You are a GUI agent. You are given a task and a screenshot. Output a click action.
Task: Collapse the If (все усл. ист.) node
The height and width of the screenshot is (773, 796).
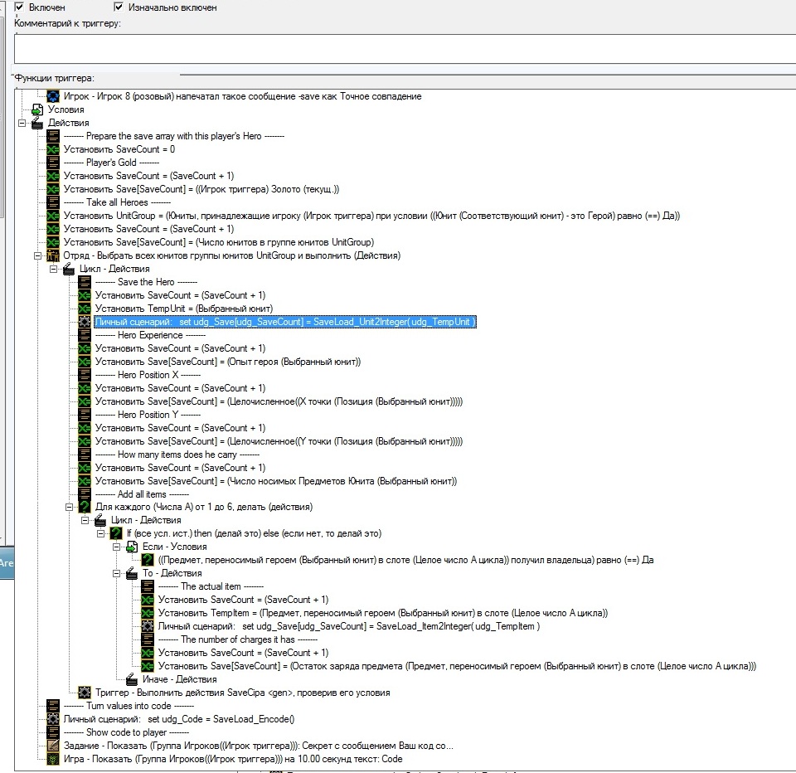tap(100, 533)
